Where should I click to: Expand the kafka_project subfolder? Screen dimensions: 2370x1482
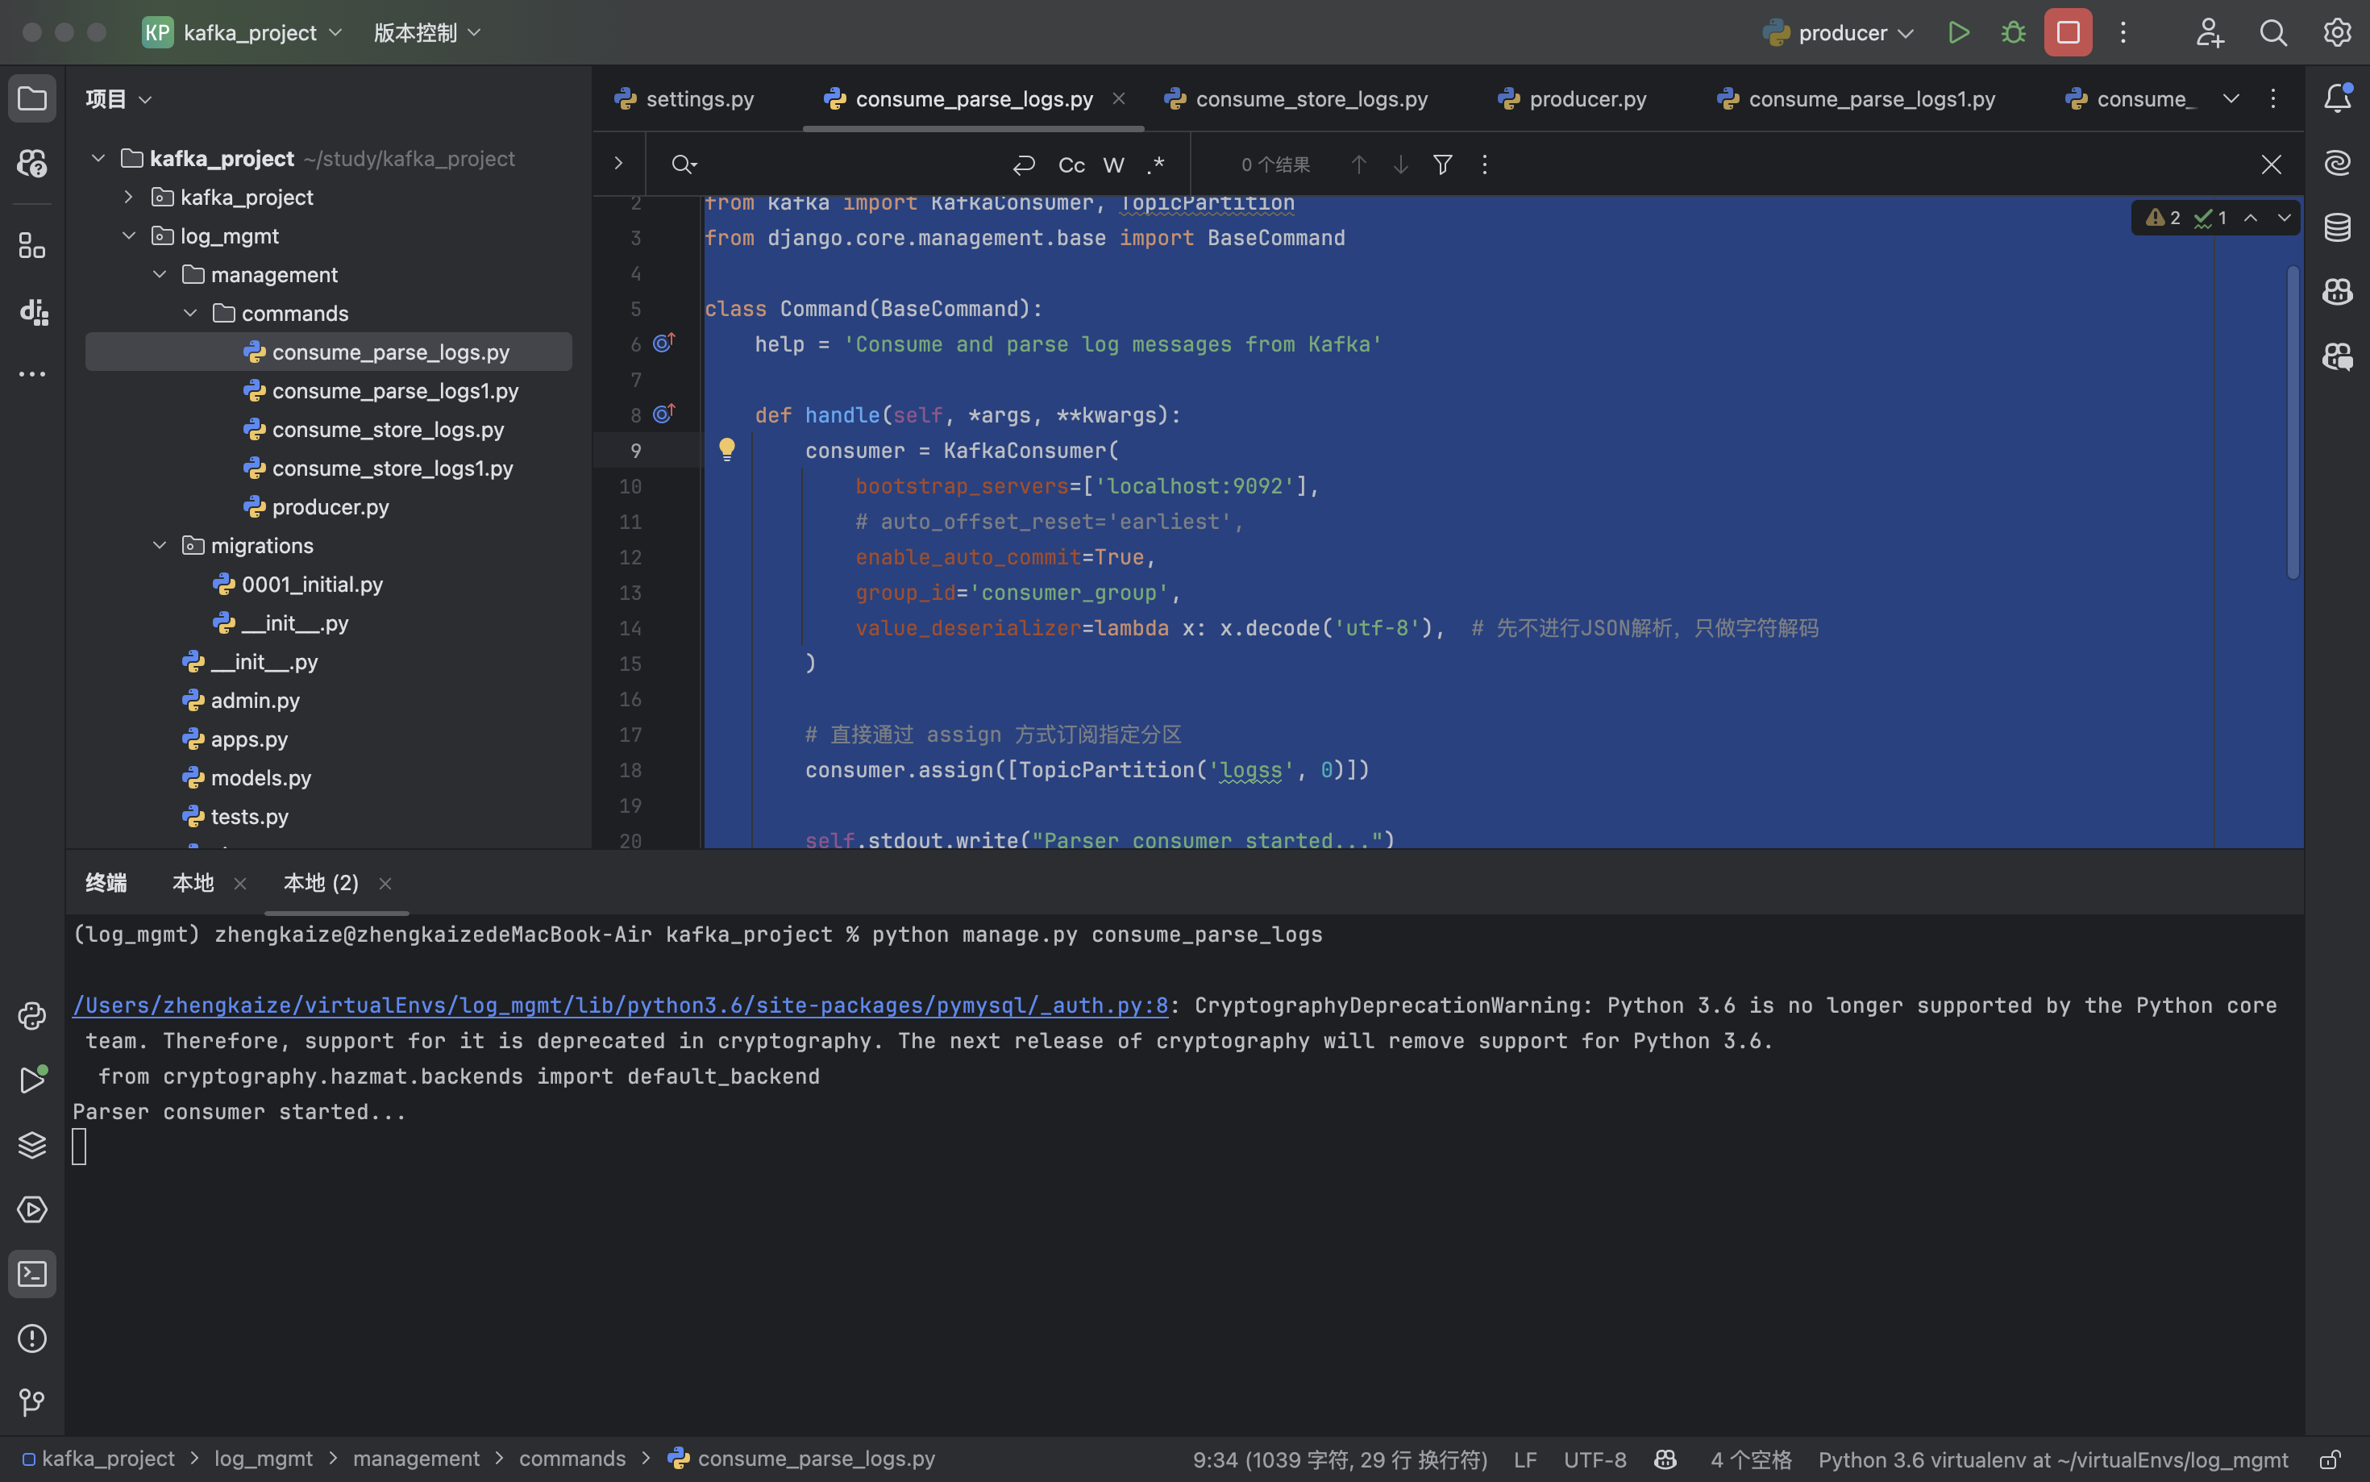[x=128, y=197]
